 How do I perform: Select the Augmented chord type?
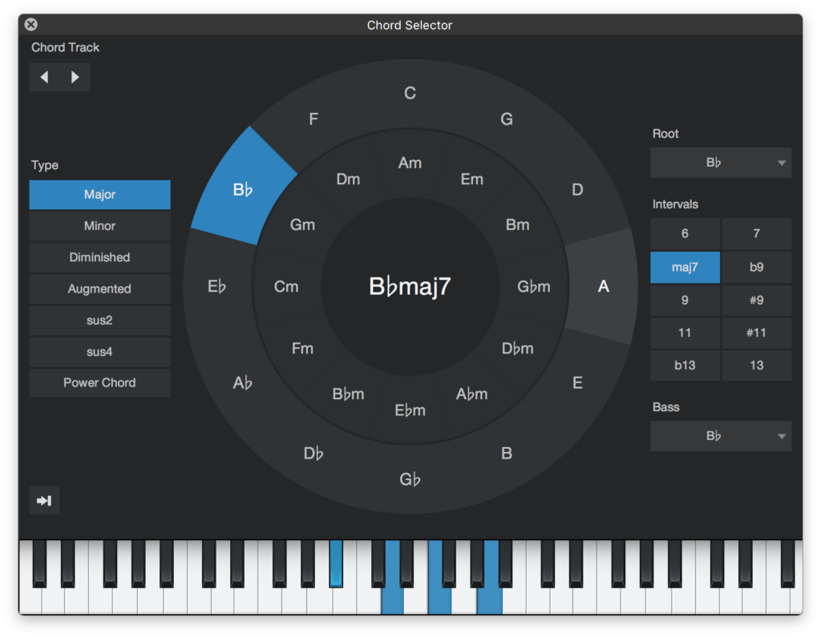tap(99, 289)
